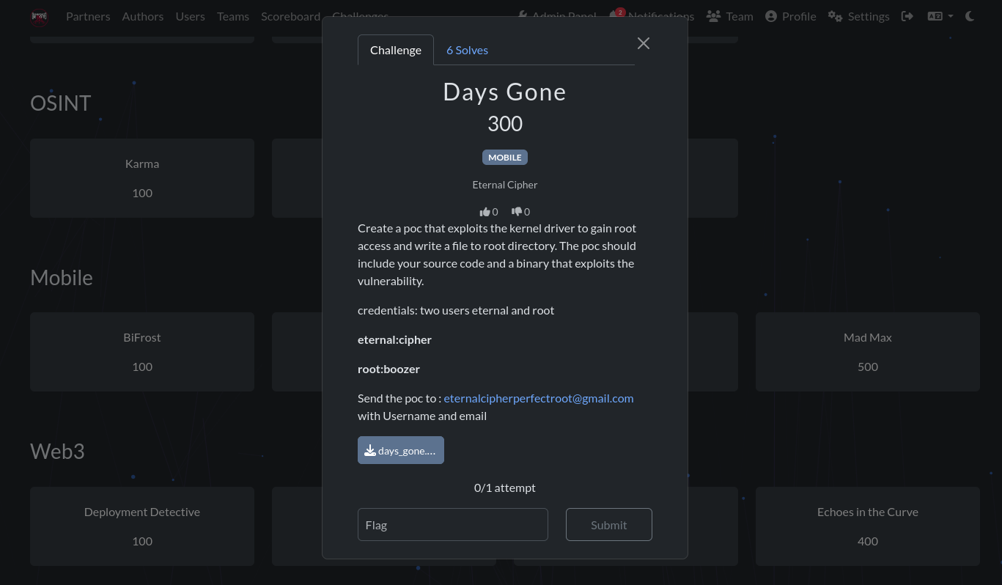Download the days_gone file attachment

pyautogui.click(x=401, y=451)
